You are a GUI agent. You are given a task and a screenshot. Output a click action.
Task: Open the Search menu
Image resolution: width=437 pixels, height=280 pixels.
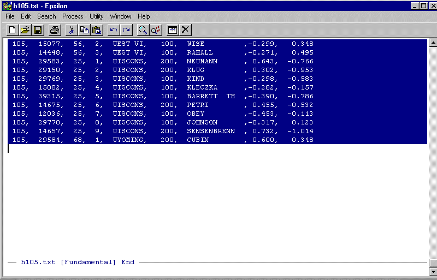pos(46,16)
